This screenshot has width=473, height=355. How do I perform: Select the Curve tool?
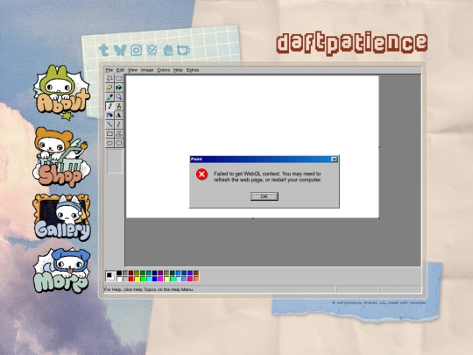119,124
